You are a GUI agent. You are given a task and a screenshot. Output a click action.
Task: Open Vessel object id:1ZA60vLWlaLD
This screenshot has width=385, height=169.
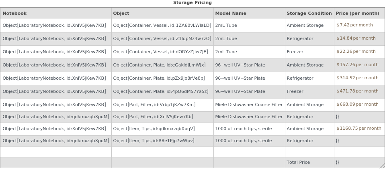point(162,25)
